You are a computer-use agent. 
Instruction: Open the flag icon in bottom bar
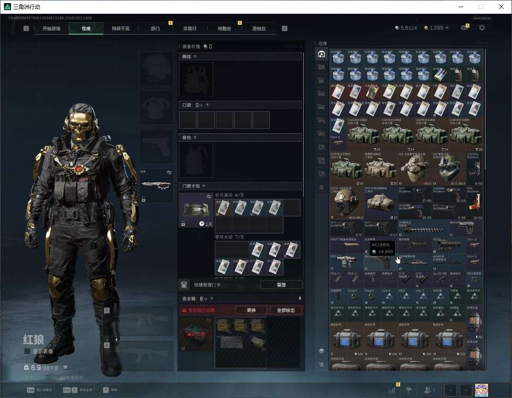pos(409,390)
